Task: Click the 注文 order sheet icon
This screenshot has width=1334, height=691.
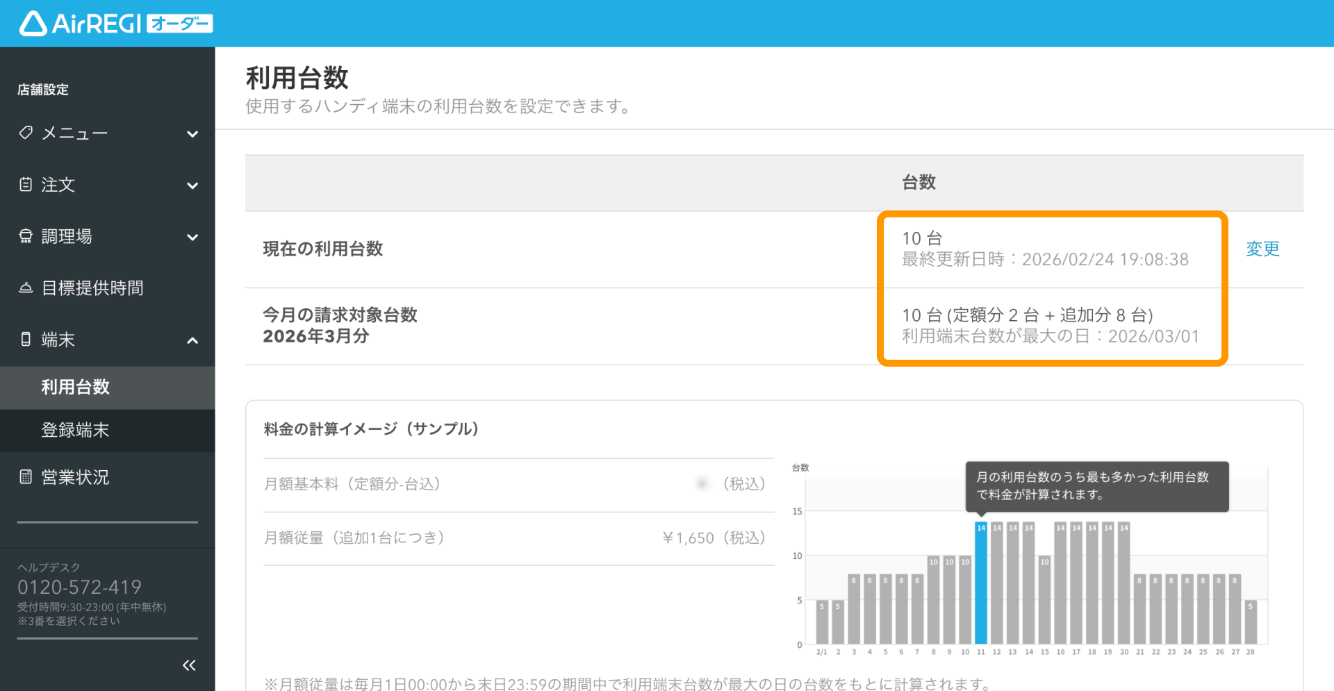Action: 26,184
